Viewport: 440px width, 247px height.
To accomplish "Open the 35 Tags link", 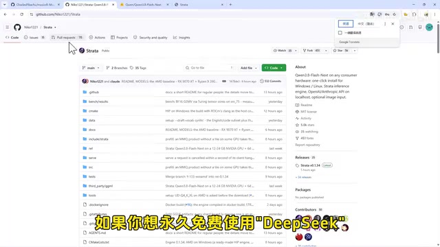I will 138,68.
